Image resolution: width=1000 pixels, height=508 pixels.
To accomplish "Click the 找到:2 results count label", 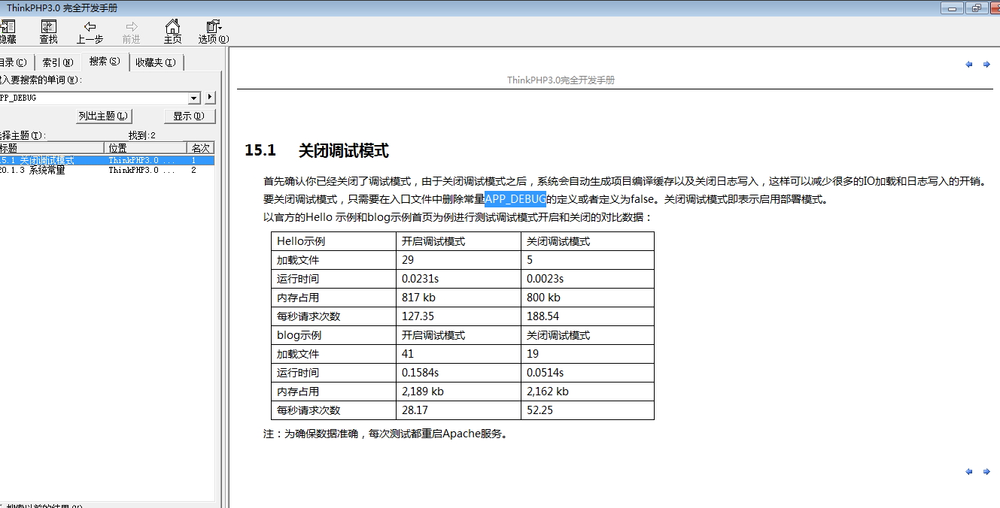I will click(x=142, y=135).
